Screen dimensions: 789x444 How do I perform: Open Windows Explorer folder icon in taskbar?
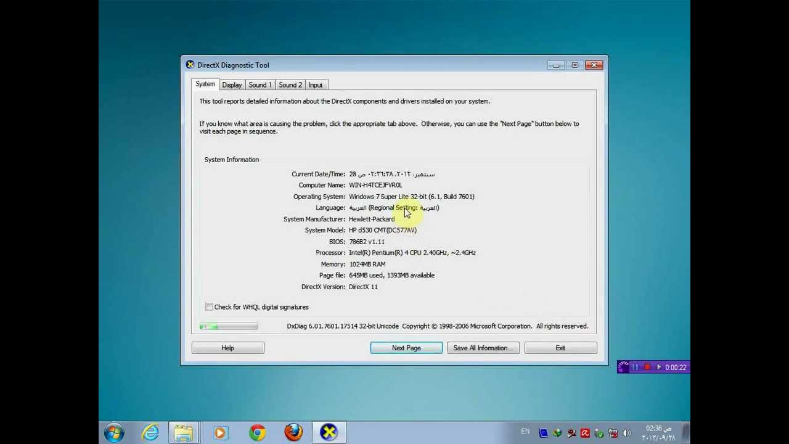tap(183, 432)
